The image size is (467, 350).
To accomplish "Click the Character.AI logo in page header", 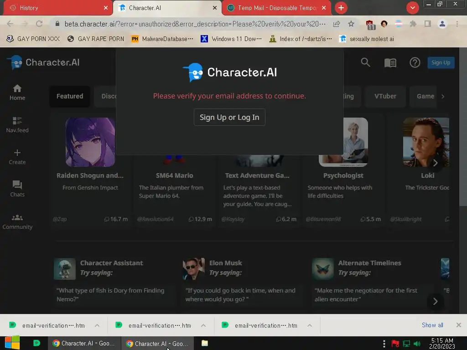I will coord(43,62).
